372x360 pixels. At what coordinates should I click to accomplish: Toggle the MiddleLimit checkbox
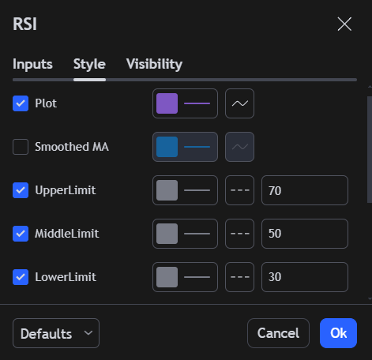point(21,234)
